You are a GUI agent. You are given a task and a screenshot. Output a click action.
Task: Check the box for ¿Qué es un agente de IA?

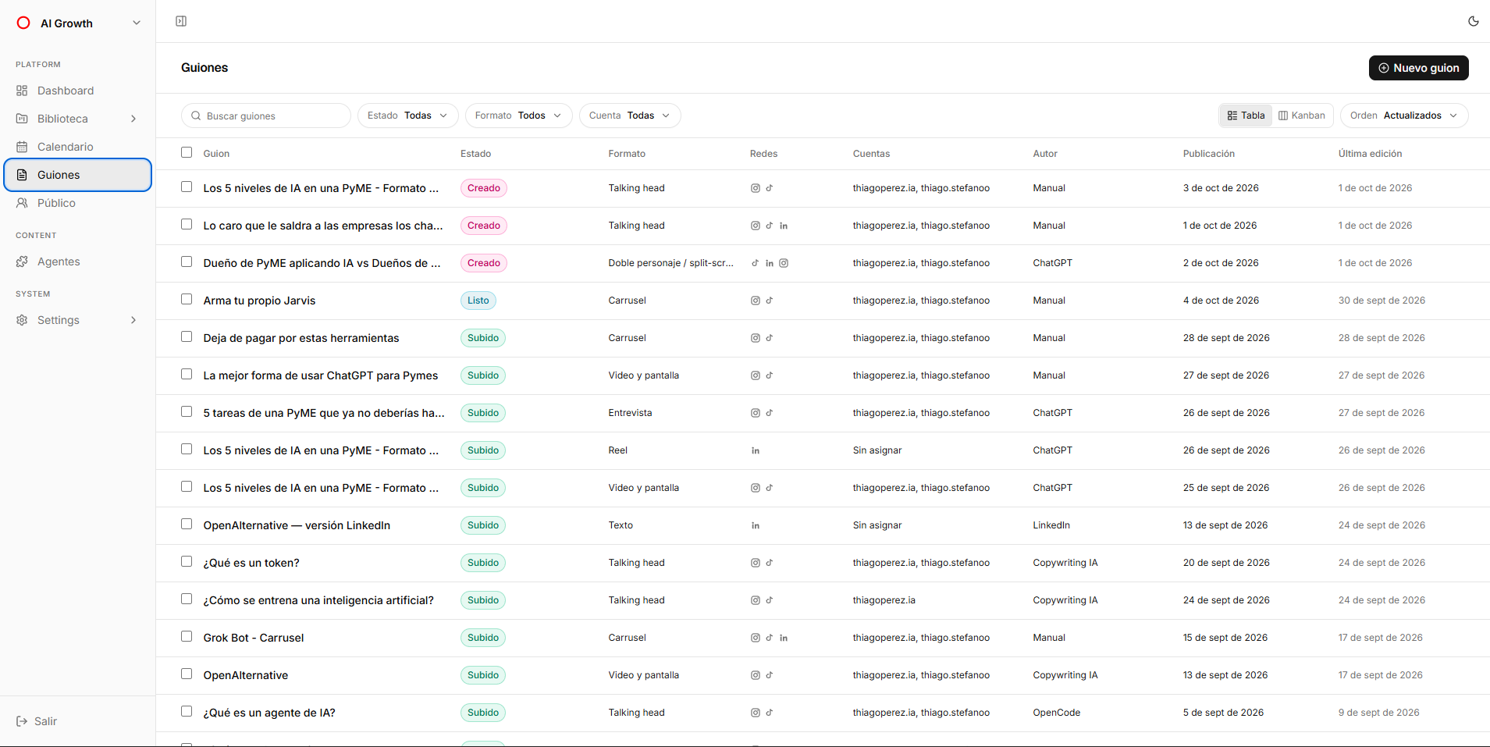coord(187,711)
